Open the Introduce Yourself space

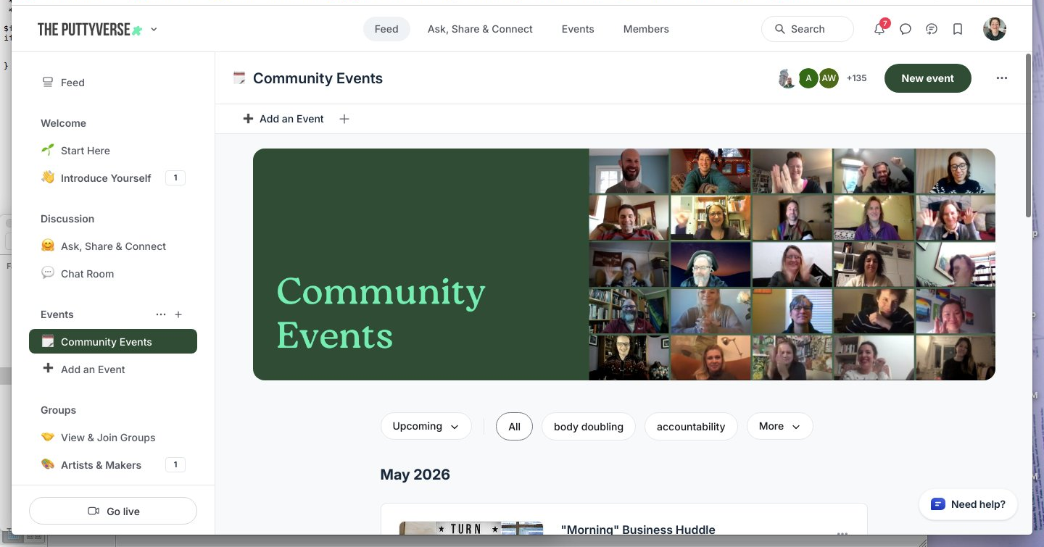pos(113,178)
